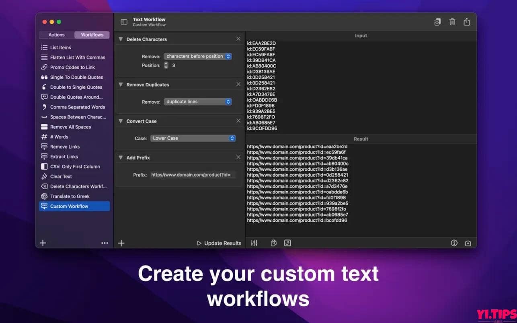The image size is (517, 323).
Task: Edit the Prefix input field value
Action: 193,175
